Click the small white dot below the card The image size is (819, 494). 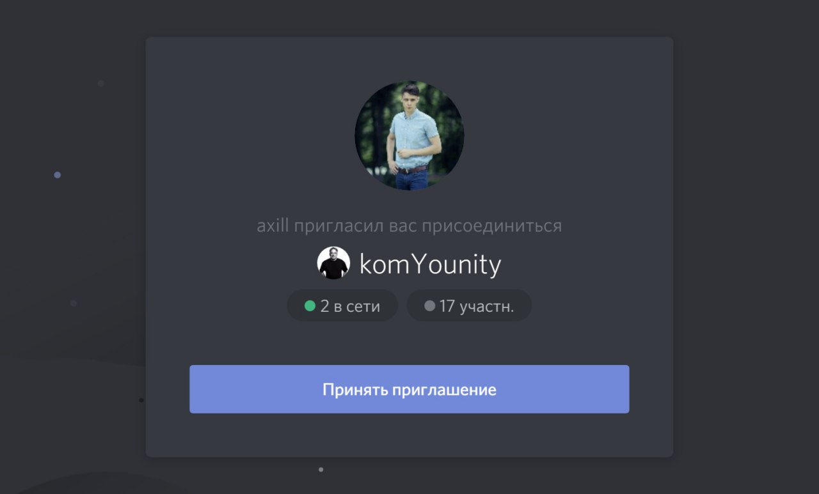321,470
